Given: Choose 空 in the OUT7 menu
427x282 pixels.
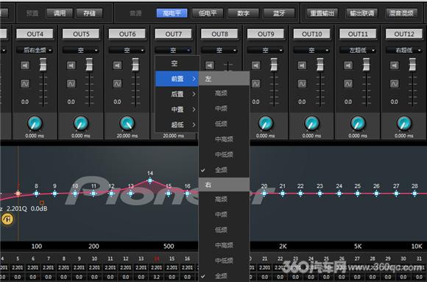Looking at the screenshot, I should [177, 63].
